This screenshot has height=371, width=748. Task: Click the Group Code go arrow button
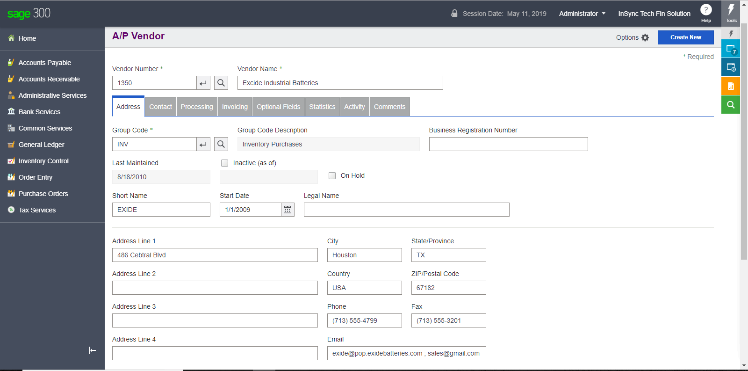203,144
